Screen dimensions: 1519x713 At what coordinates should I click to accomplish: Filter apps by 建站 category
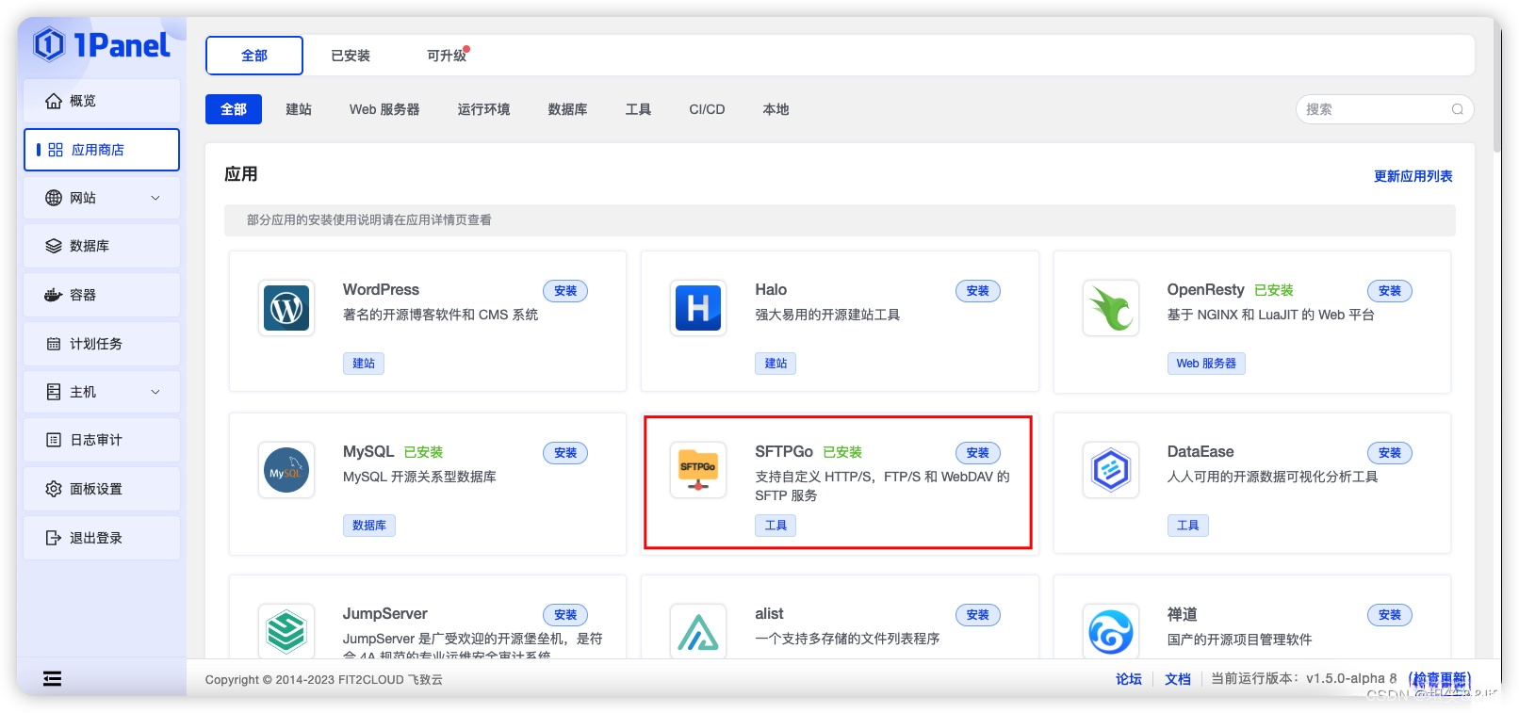[299, 109]
